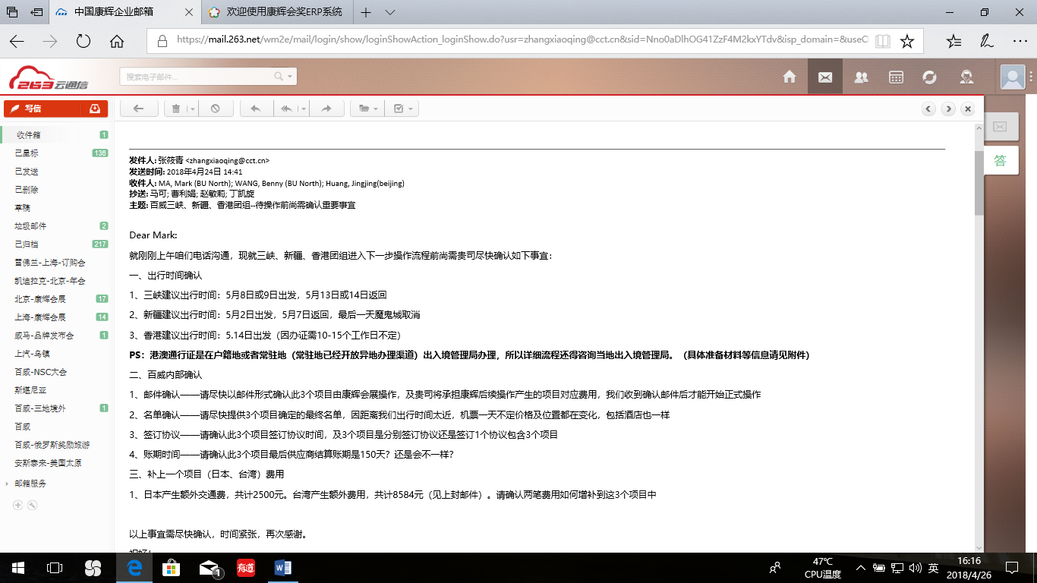
Task: Open the calendar icon in top navigation
Action: click(x=896, y=77)
